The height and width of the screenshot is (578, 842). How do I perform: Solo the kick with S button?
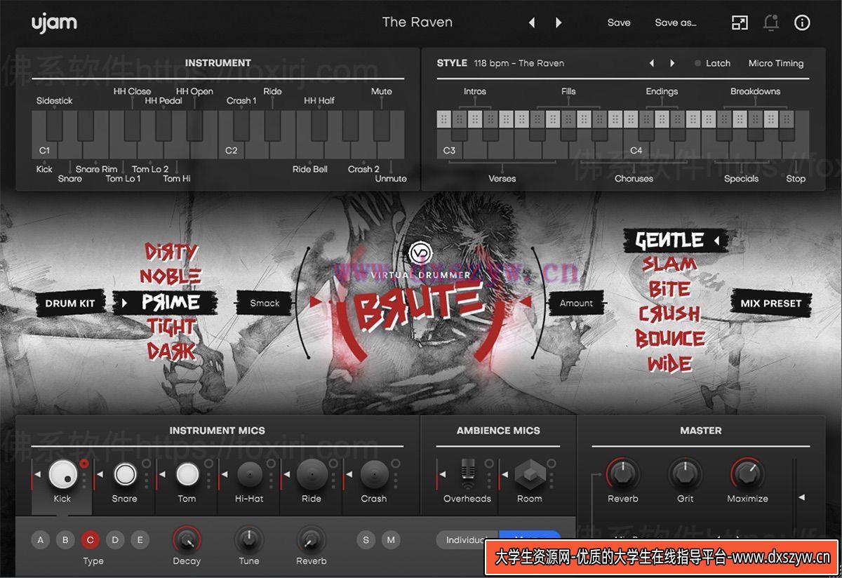366,540
